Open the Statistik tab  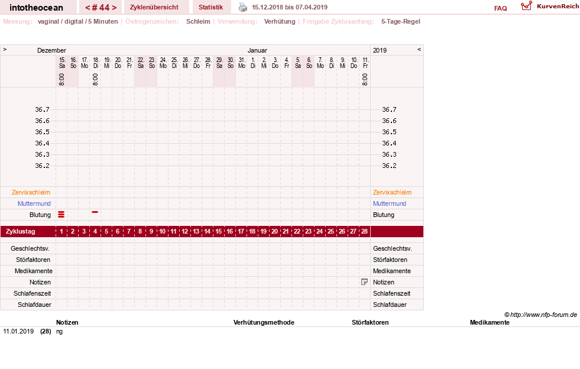(x=211, y=7)
